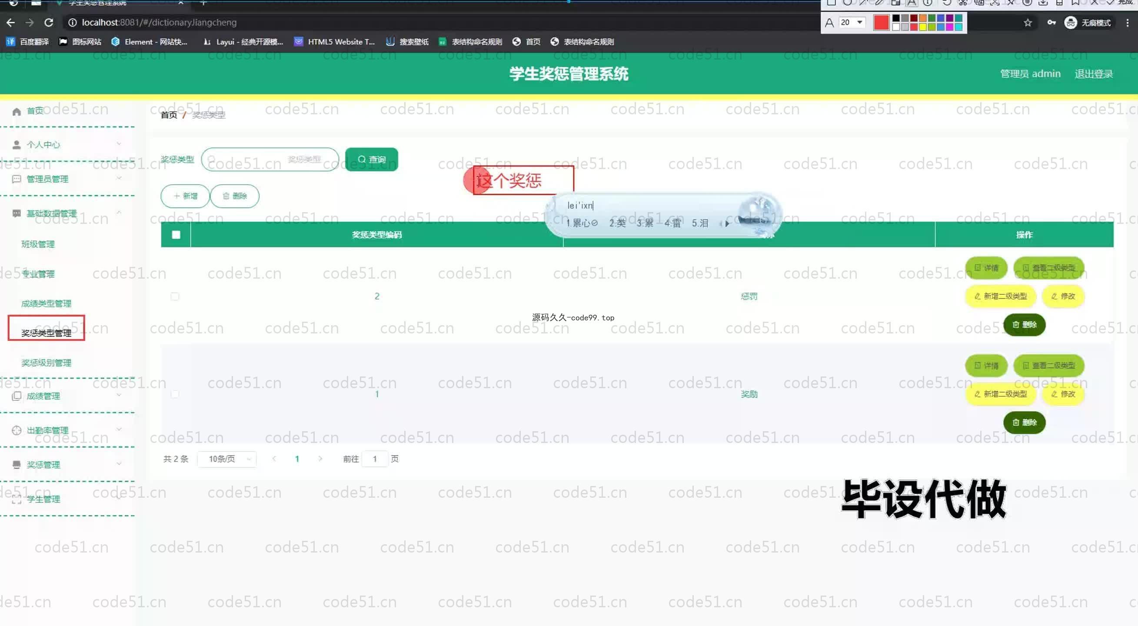
Task: Go to previous page in pagination
Action: pos(274,459)
